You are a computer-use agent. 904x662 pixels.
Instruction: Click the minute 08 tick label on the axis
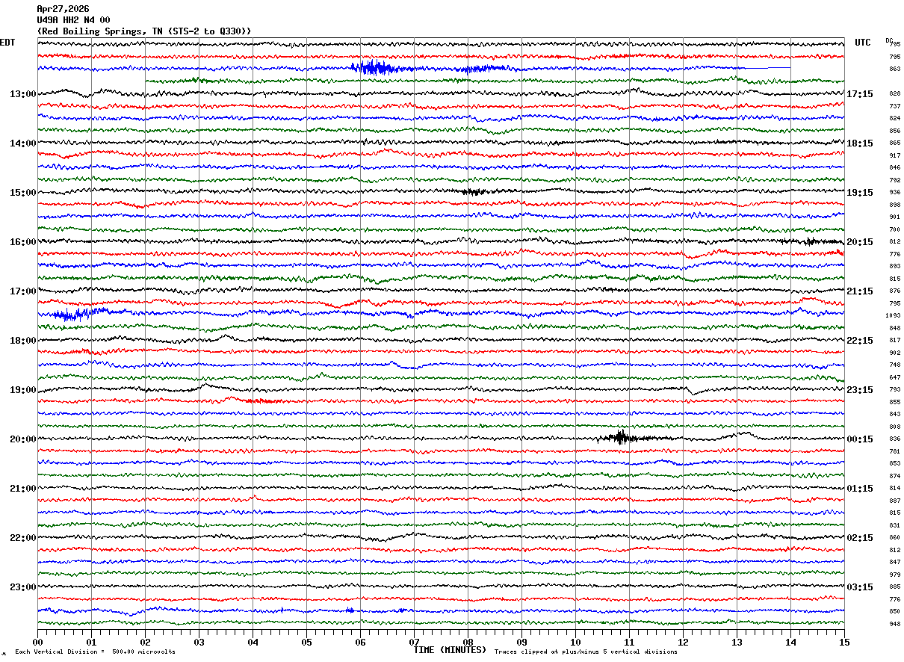click(x=468, y=642)
